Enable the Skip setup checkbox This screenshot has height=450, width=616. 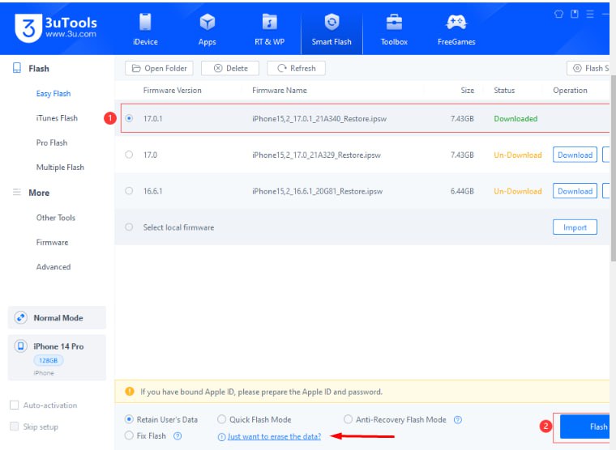point(14,427)
